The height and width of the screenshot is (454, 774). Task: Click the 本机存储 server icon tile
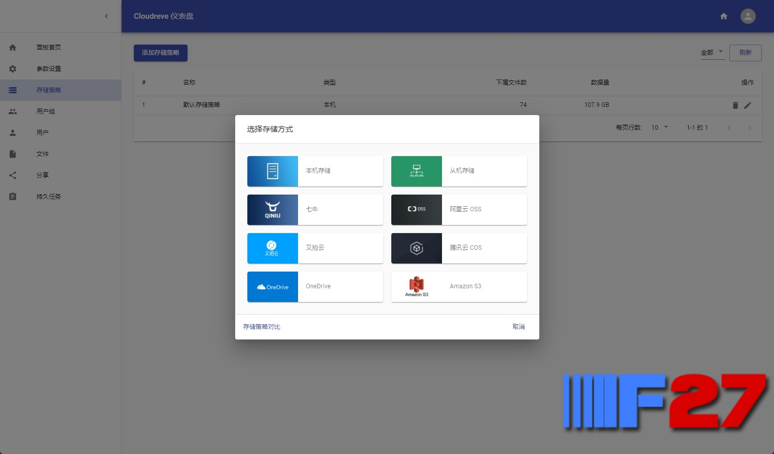(273, 171)
